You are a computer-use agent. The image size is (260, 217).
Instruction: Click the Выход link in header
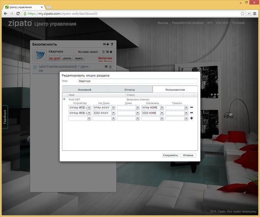click(163, 23)
